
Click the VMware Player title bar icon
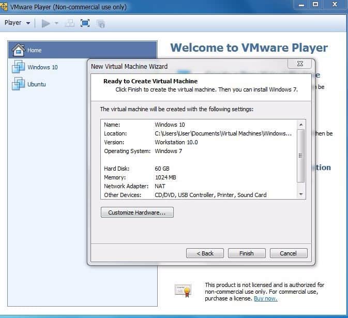(x=4, y=7)
